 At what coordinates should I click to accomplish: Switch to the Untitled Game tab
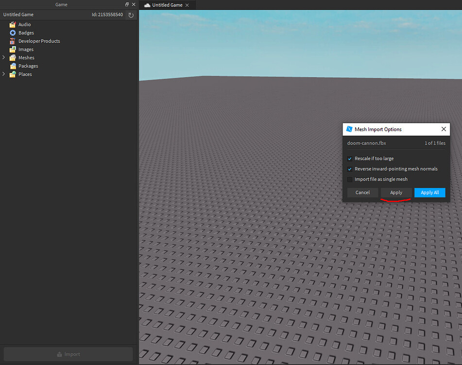[x=167, y=5]
